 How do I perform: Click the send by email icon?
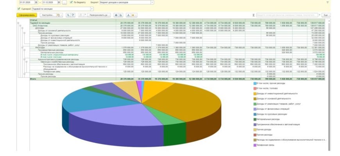click(134, 15)
